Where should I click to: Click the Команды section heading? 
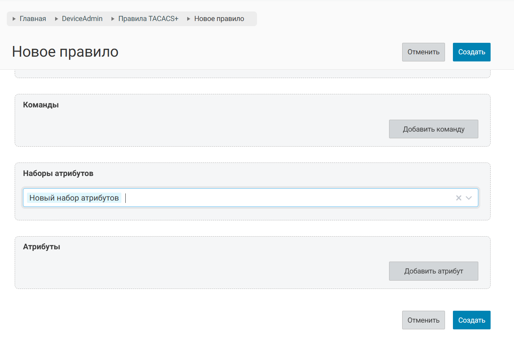[x=41, y=105]
